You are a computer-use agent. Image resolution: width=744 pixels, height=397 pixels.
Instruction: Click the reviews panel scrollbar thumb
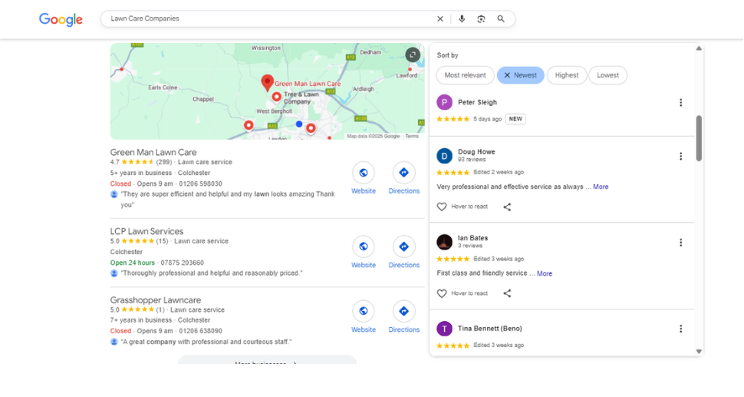699,138
